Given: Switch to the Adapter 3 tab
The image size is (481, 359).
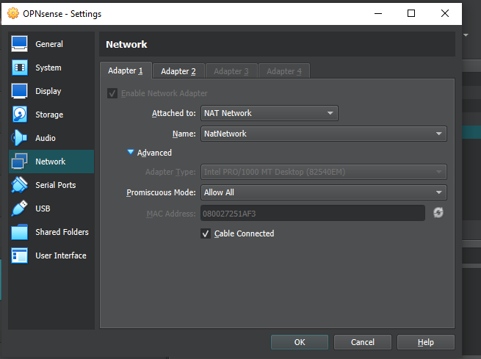Looking at the screenshot, I should pos(231,71).
